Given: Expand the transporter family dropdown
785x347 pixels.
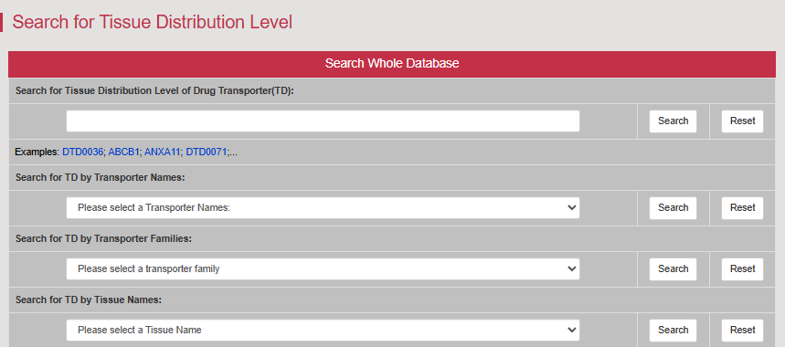Looking at the screenshot, I should pos(323,269).
